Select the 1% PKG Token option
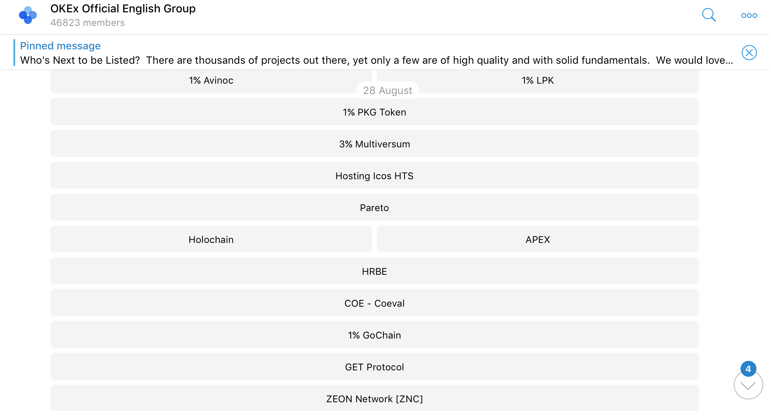Screen dimensions: 770x411 point(374,112)
